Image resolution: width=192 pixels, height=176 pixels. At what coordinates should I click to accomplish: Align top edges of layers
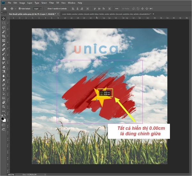[95, 9]
